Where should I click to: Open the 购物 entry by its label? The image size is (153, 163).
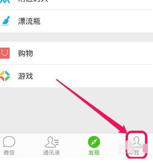point(26,53)
